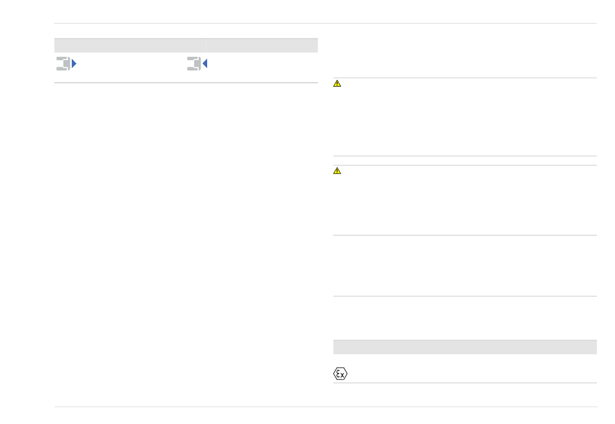
Task: Click the connector icon with left-pointing blue arrow
Action: click(197, 63)
